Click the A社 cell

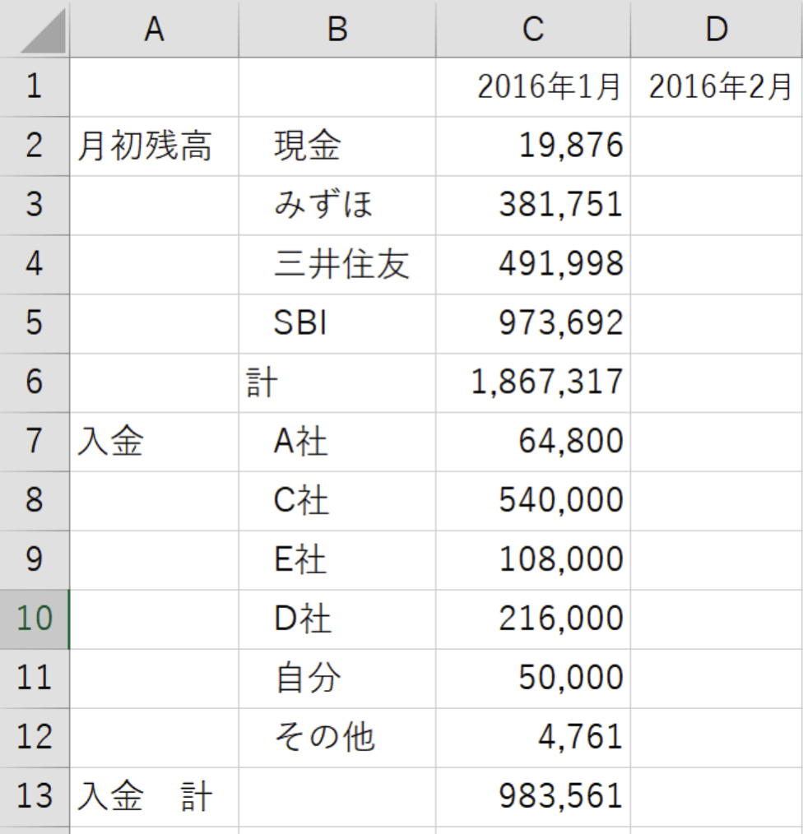337,442
